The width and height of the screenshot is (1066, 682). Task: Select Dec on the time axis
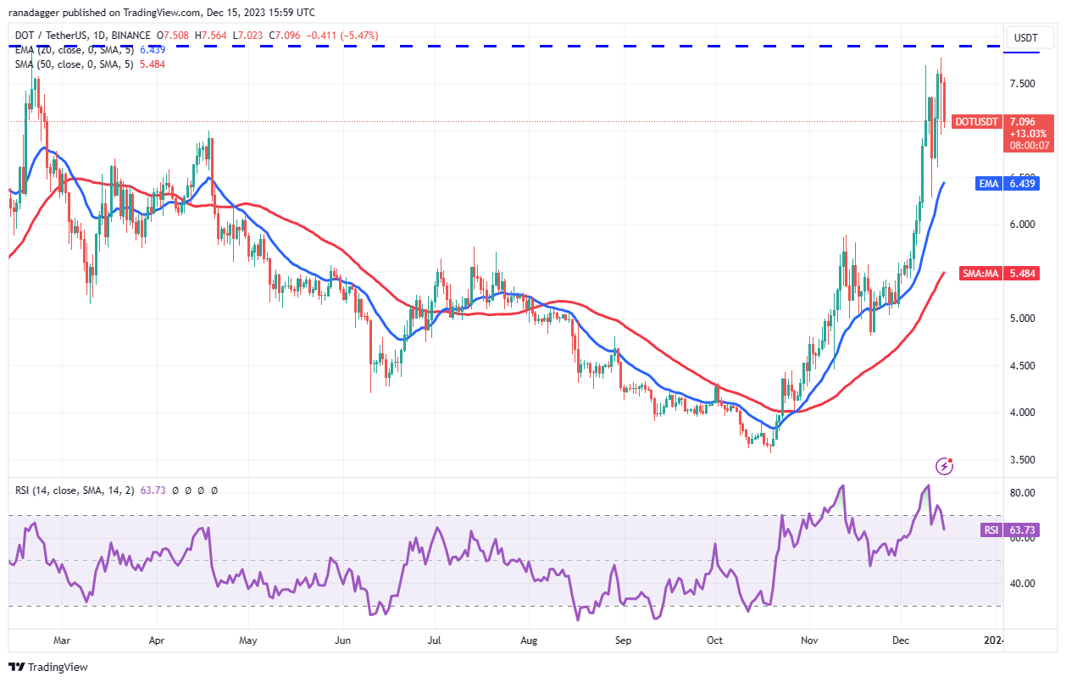[x=901, y=640]
